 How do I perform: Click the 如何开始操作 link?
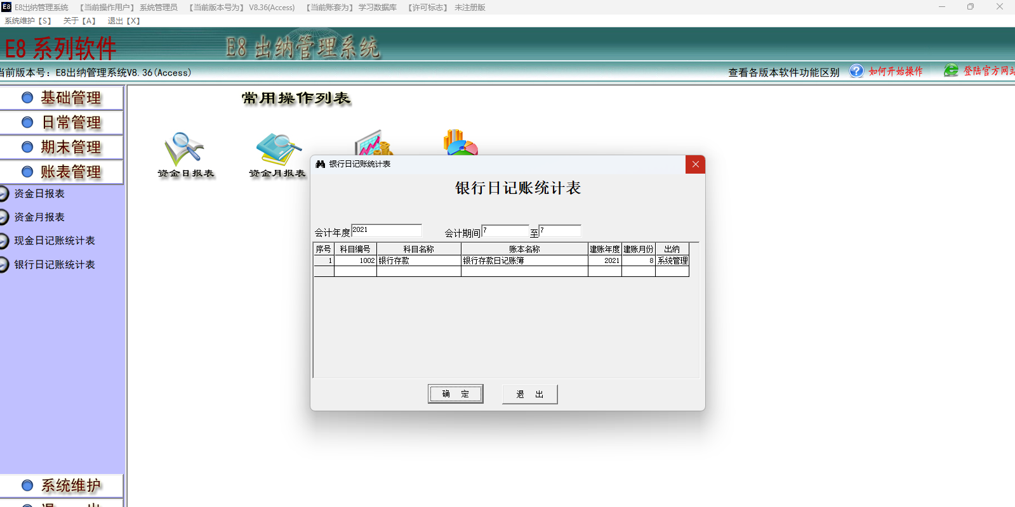point(895,72)
